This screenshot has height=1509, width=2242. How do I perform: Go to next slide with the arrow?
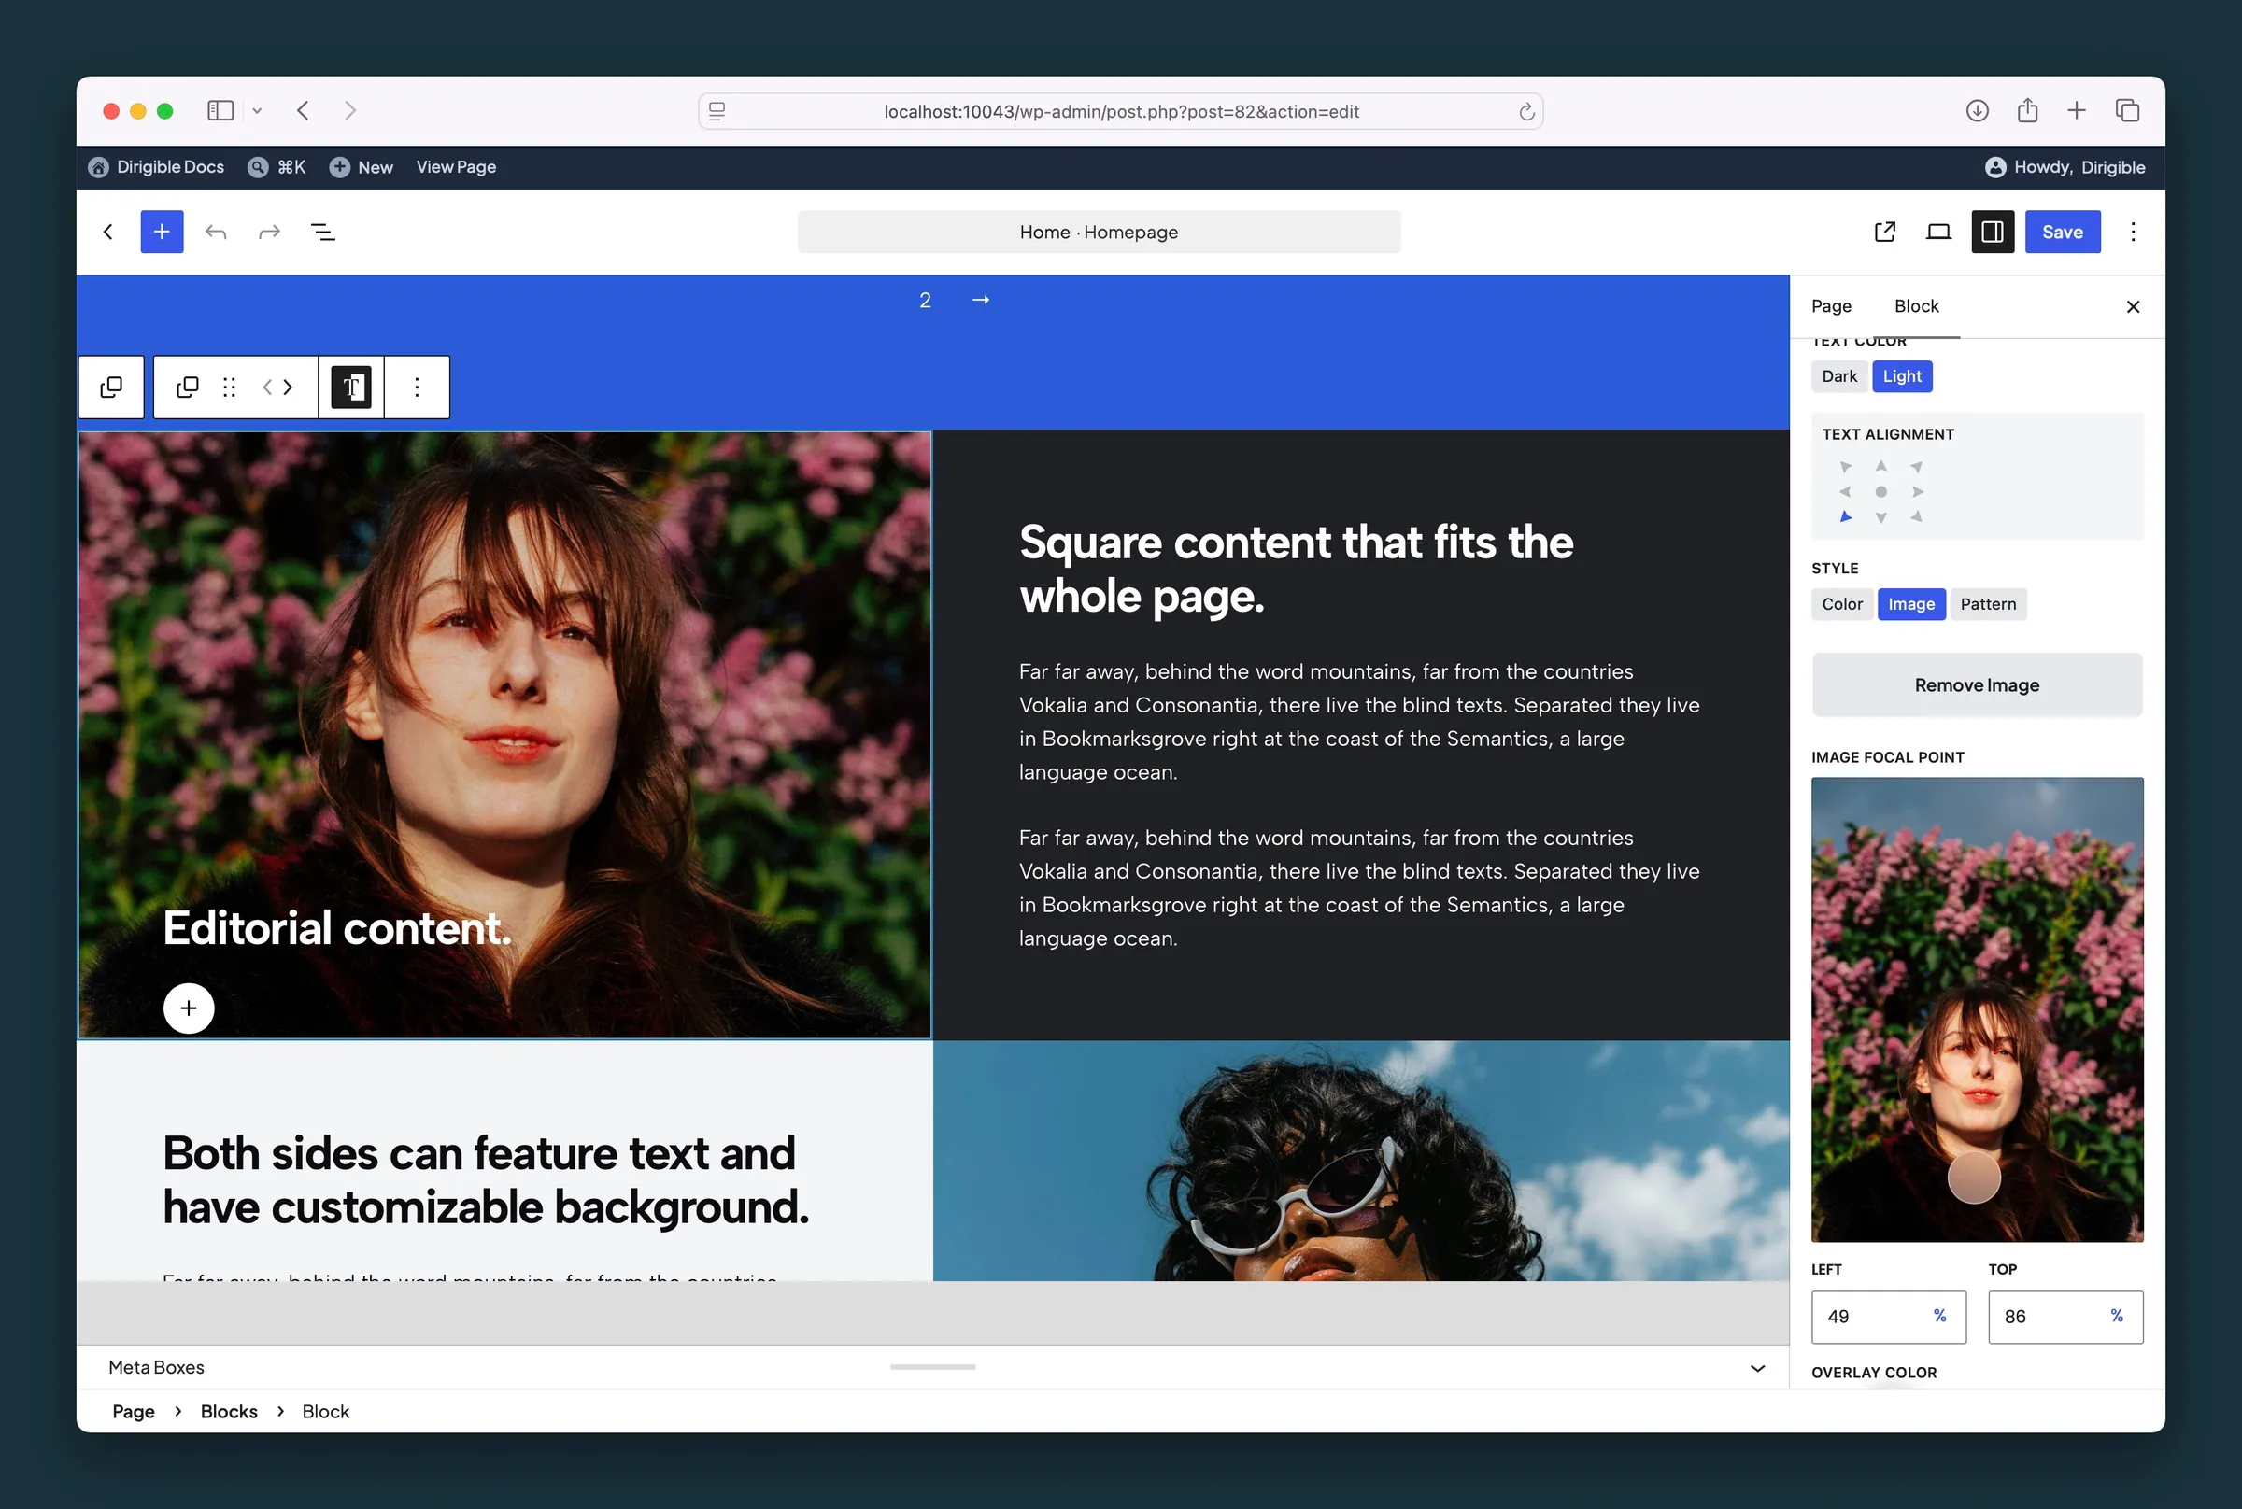981,301
